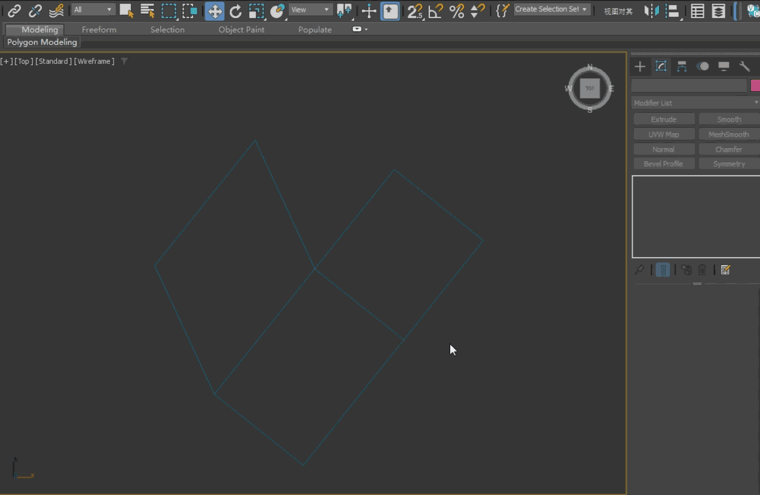Screen dimensions: 760x495
Task: Click the Use Pivot Point Center tool
Action: [344, 10]
